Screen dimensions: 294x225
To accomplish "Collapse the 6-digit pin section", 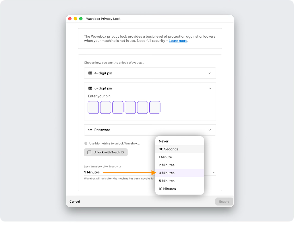I will point(210,89).
